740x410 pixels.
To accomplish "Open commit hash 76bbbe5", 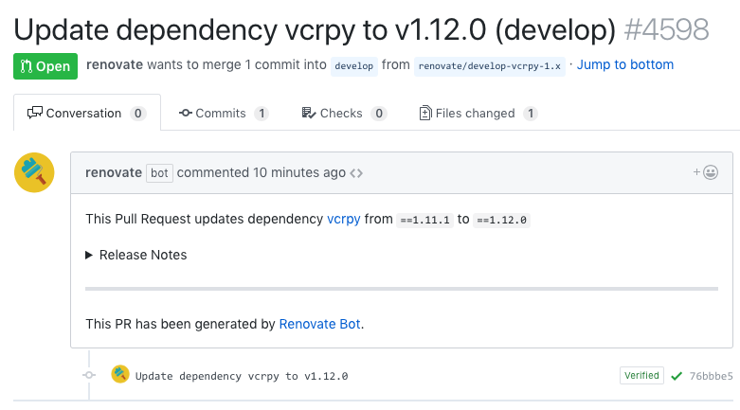I will (711, 376).
